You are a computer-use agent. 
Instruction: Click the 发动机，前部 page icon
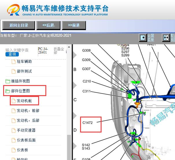(x=14, y=111)
